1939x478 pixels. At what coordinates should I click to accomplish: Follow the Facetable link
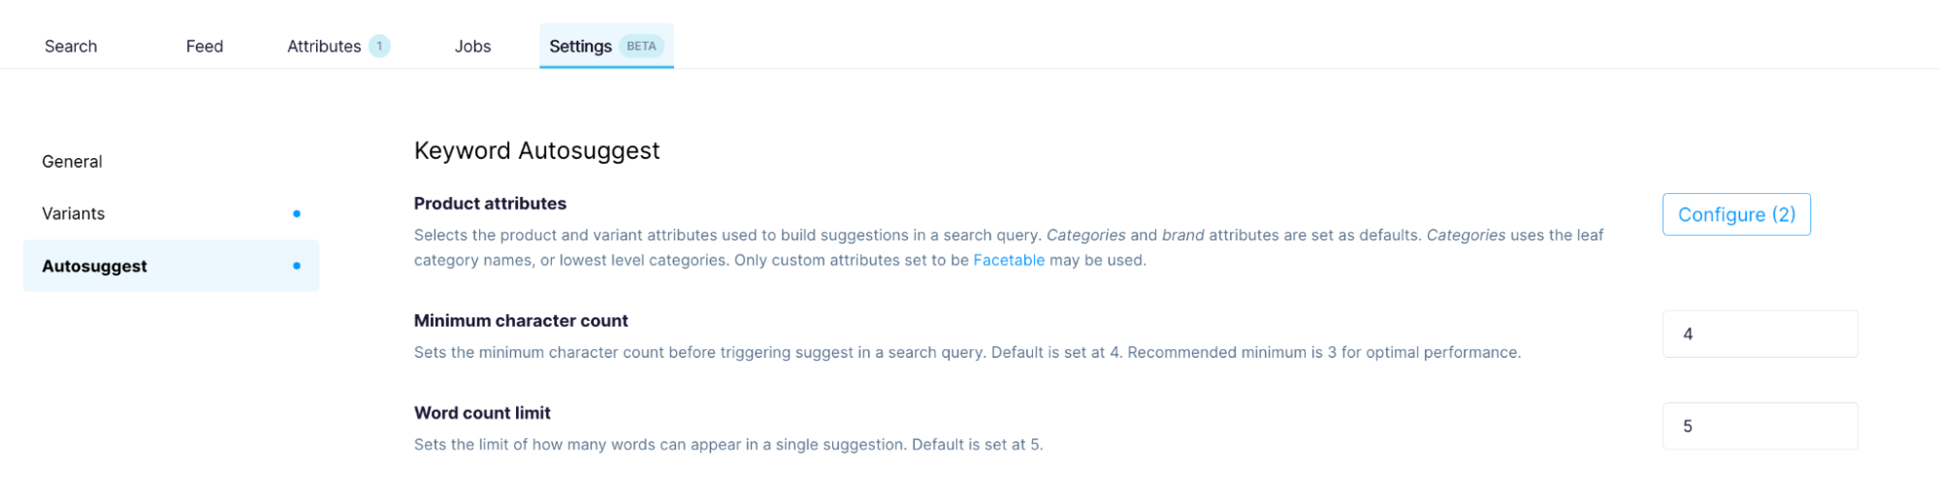(x=1009, y=261)
